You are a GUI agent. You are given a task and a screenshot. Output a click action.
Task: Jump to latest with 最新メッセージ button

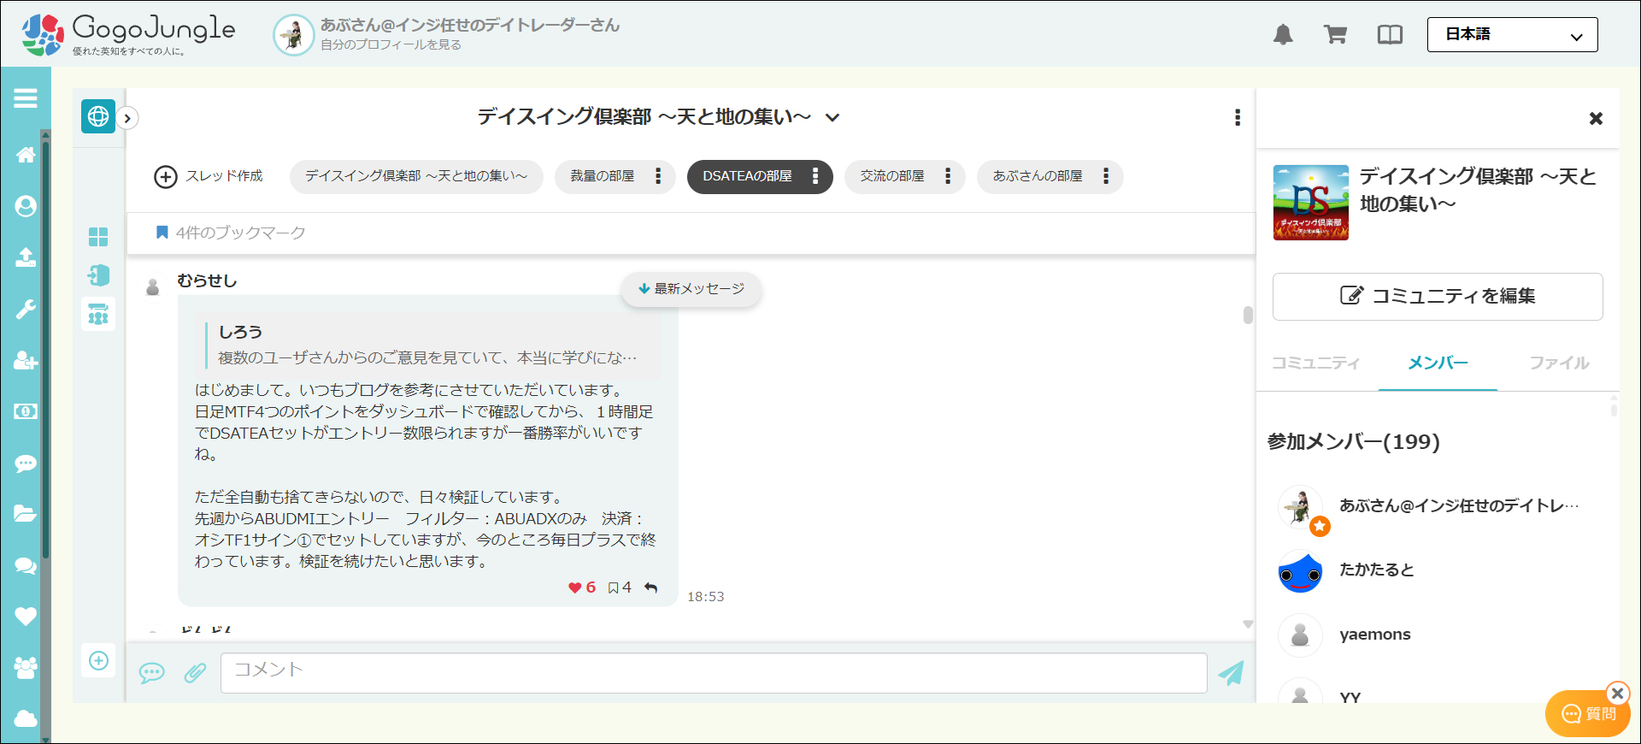tap(691, 289)
